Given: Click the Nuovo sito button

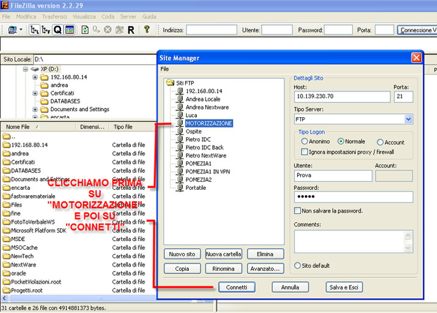Looking at the screenshot, I should point(182,254).
